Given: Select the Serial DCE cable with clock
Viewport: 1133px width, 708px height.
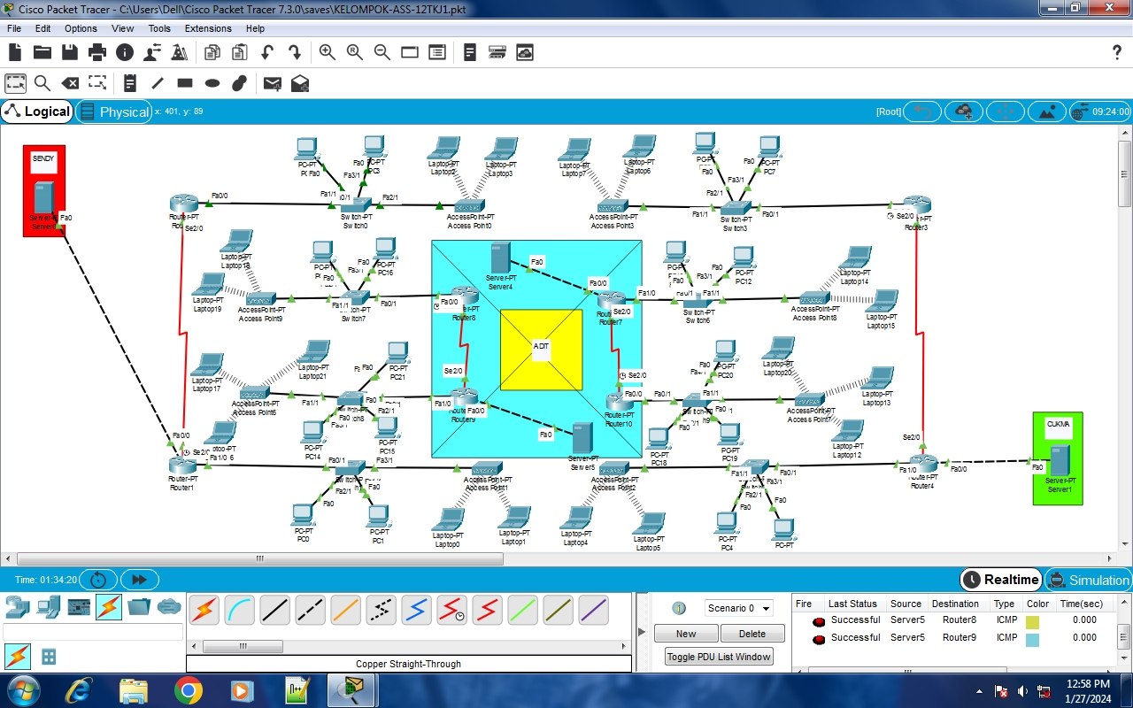Looking at the screenshot, I should point(451,610).
